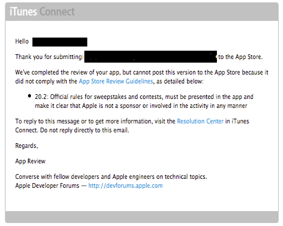Click the gray footer bar

pos(142,217)
